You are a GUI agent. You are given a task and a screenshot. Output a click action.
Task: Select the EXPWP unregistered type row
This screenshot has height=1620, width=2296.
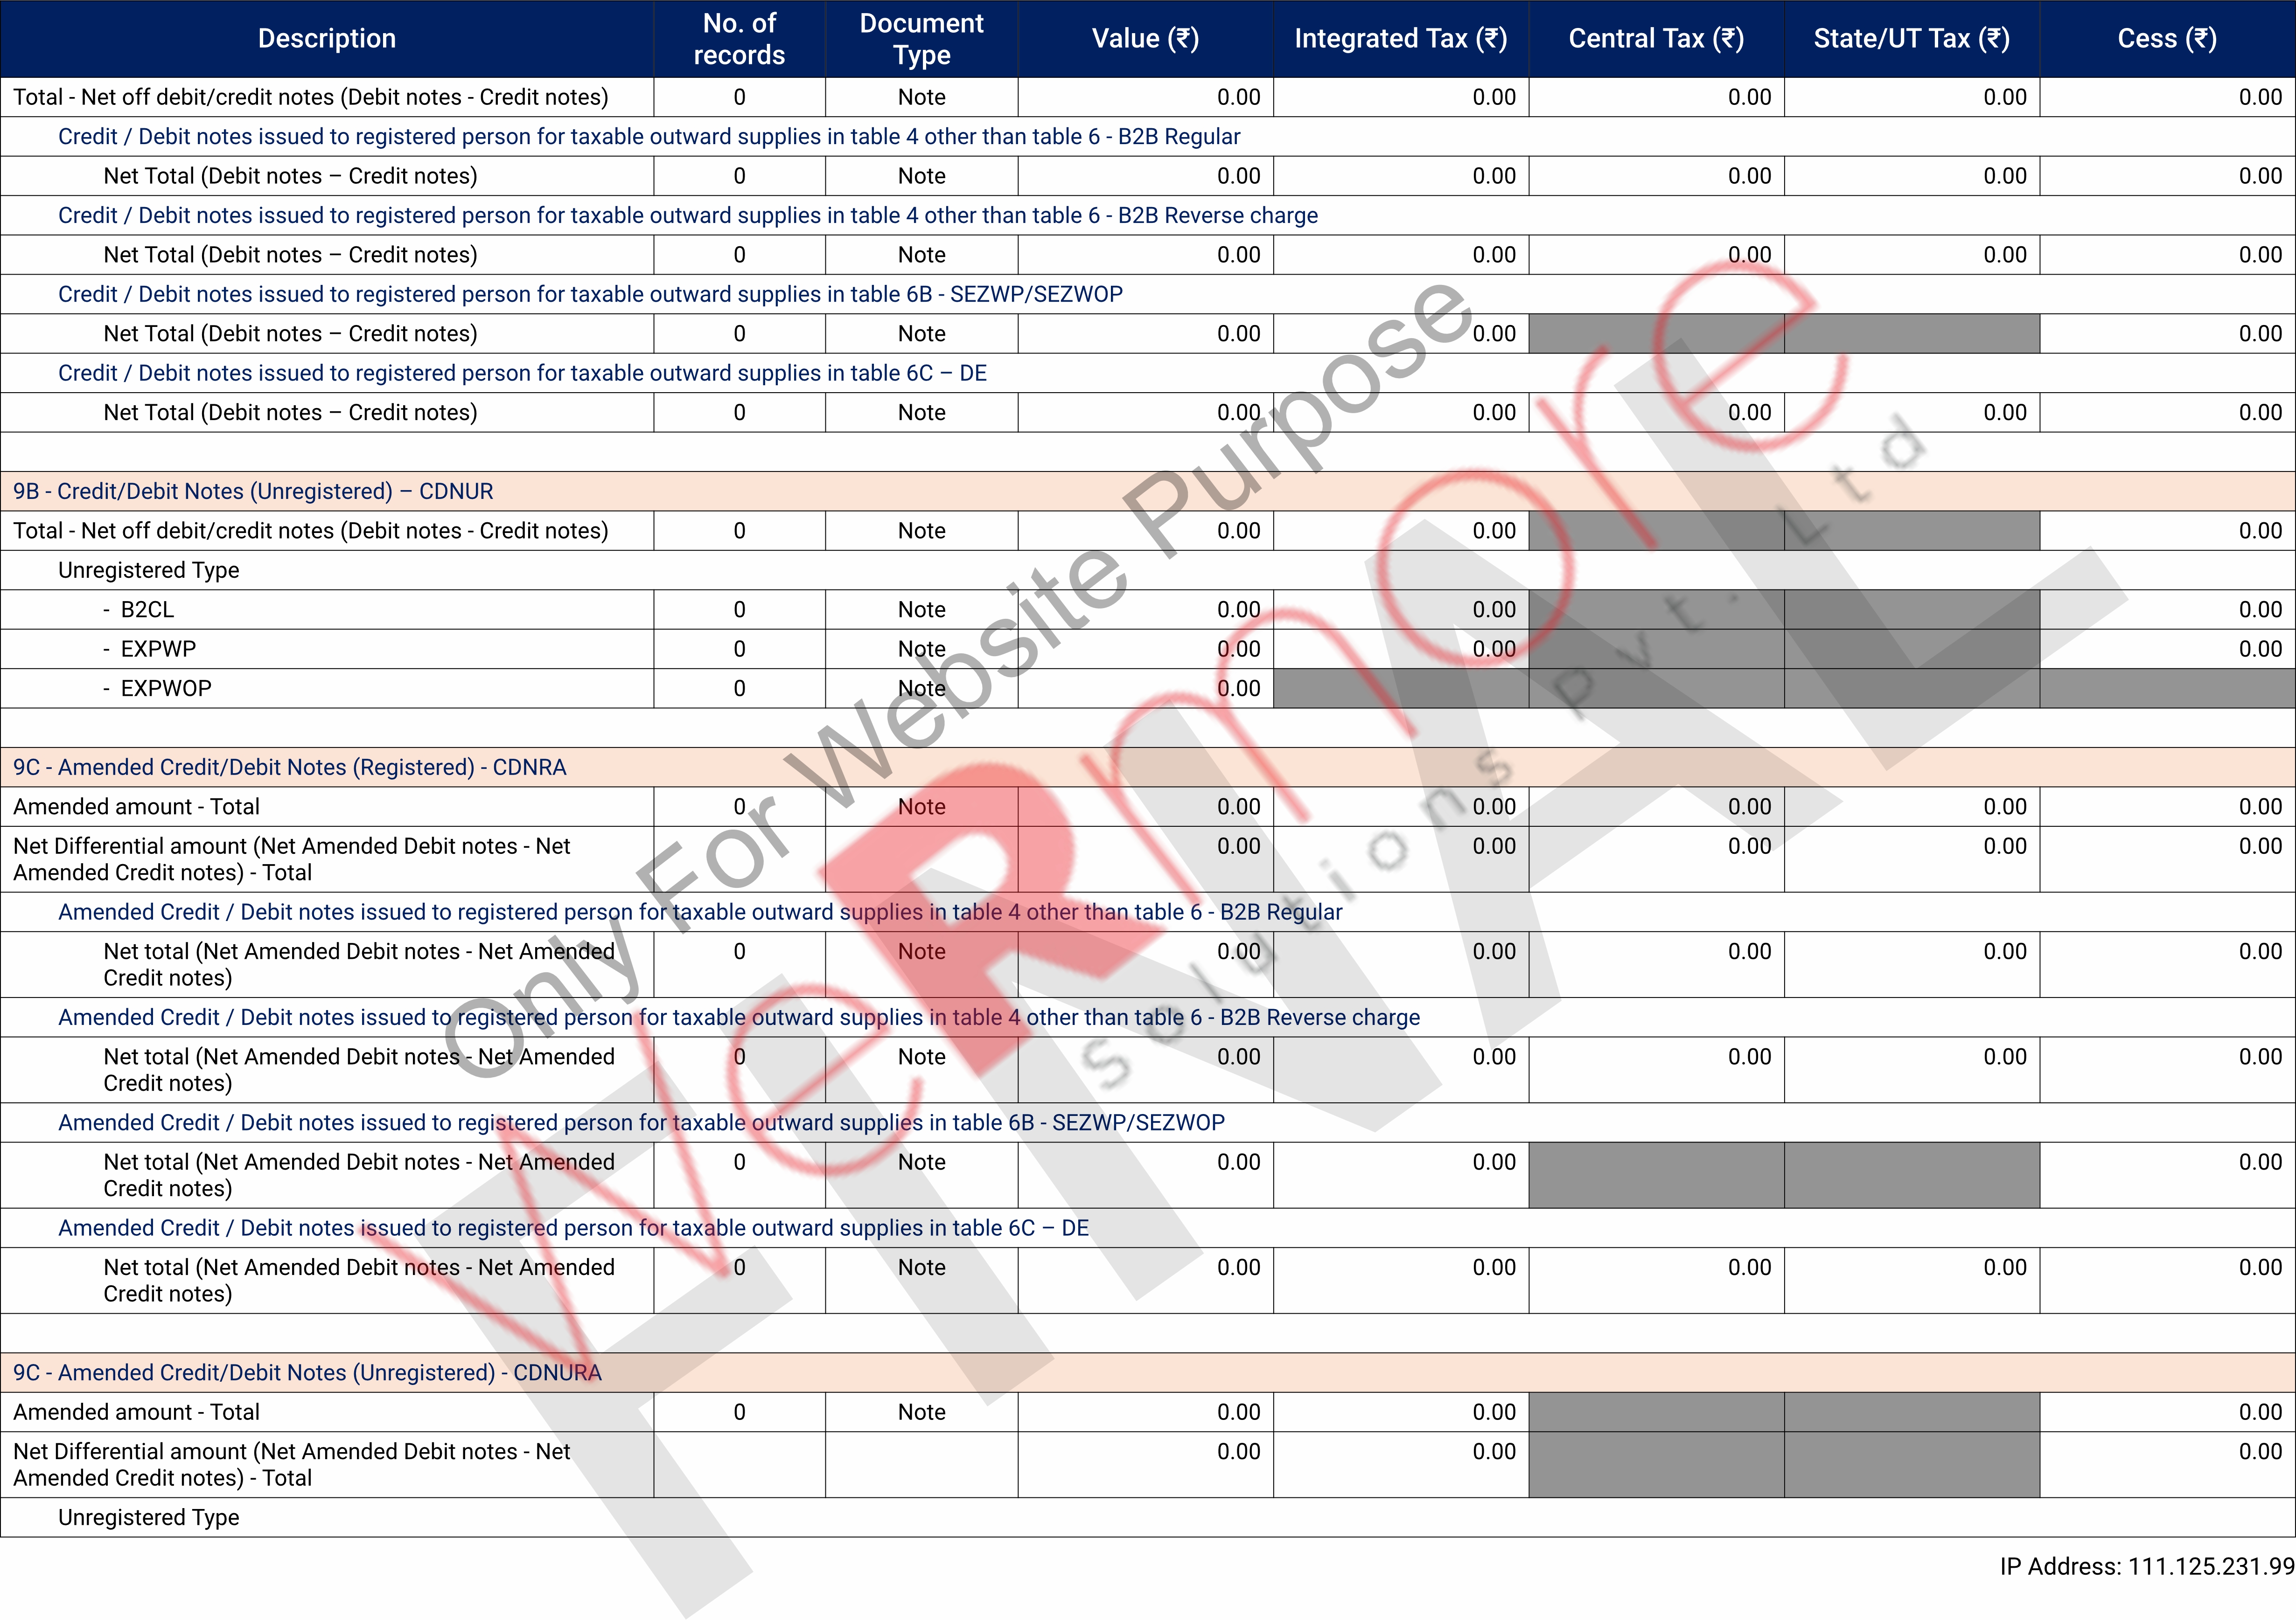click(x=158, y=650)
